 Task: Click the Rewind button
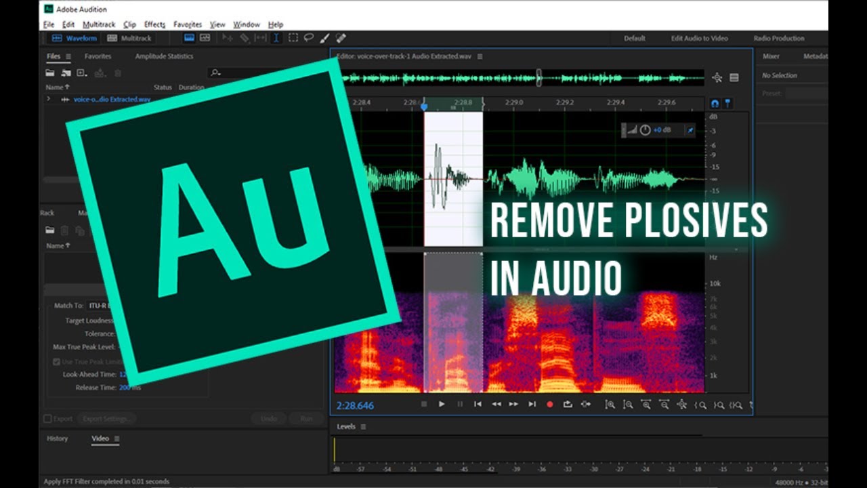pyautogui.click(x=496, y=405)
